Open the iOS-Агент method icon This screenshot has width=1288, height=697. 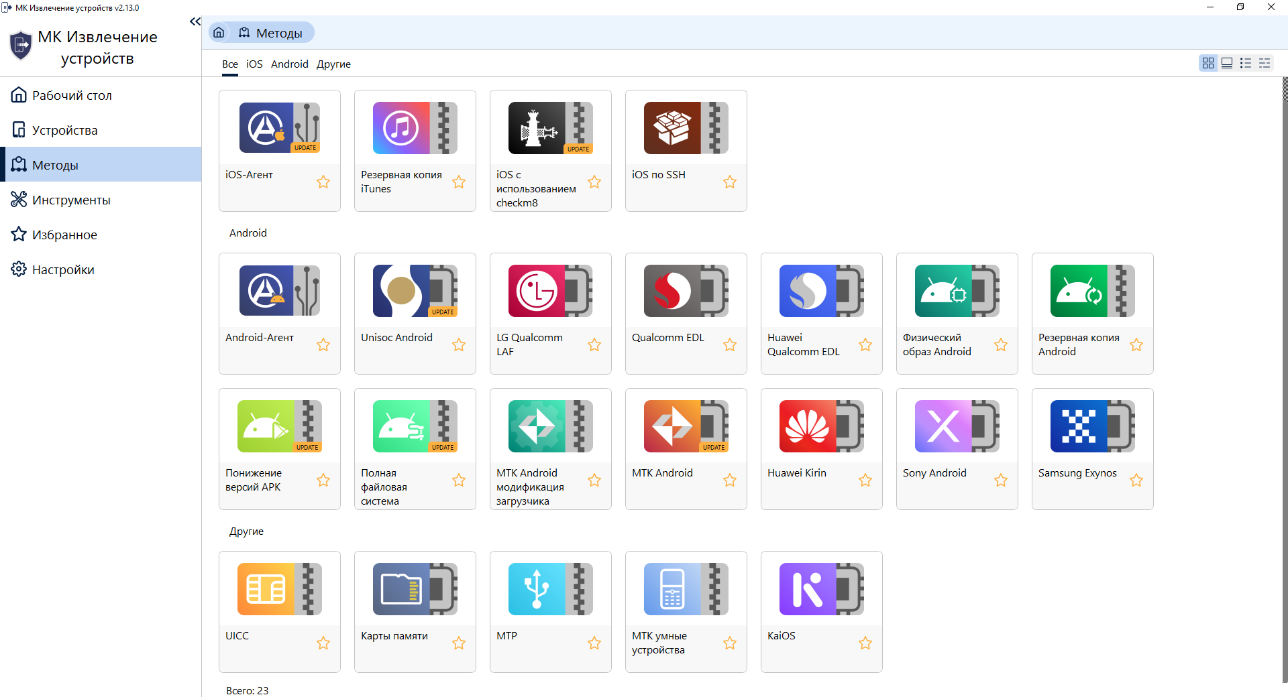280,127
